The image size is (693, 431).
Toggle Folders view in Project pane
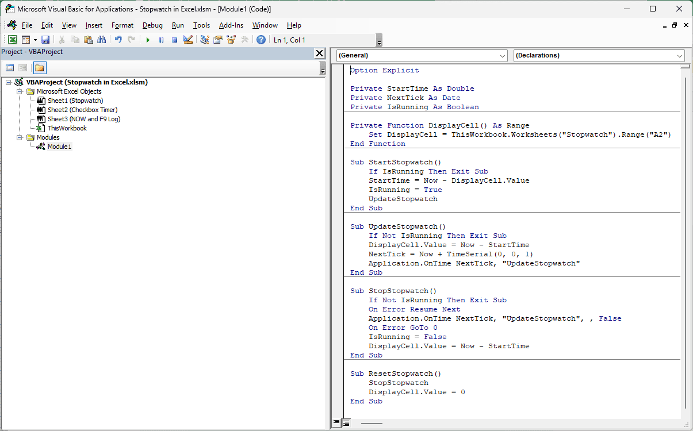coord(39,68)
